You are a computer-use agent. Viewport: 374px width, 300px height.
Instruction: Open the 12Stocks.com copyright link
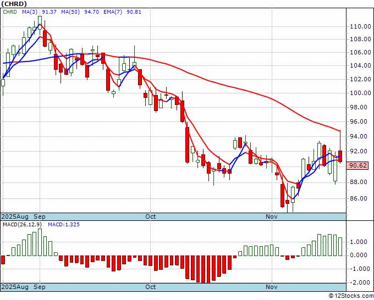[x=351, y=296]
